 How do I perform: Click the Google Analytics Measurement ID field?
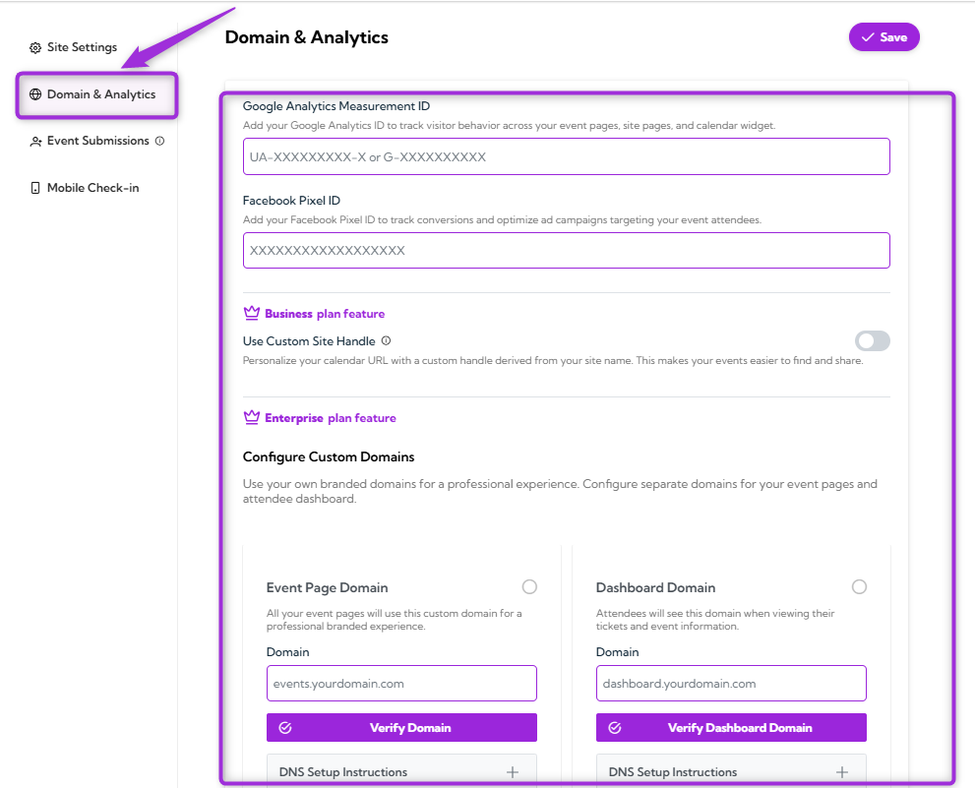pos(566,155)
